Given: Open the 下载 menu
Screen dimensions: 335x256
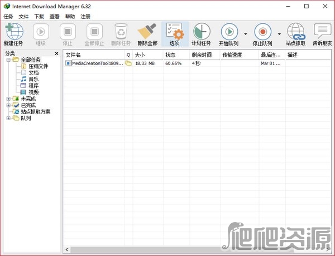Looking at the screenshot, I should (39, 16).
